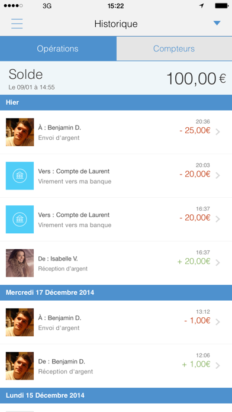The height and width of the screenshot is (412, 232).
Task: Open Isabelle V. profile photo
Action: (x=20, y=263)
